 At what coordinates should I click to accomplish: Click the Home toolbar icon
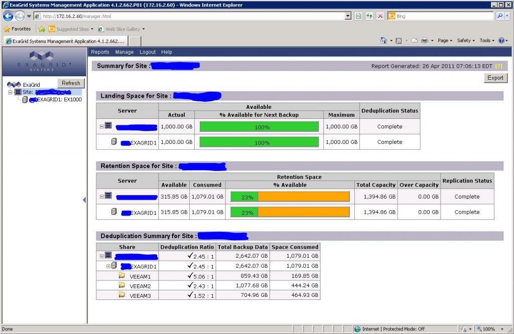[x=383, y=41]
